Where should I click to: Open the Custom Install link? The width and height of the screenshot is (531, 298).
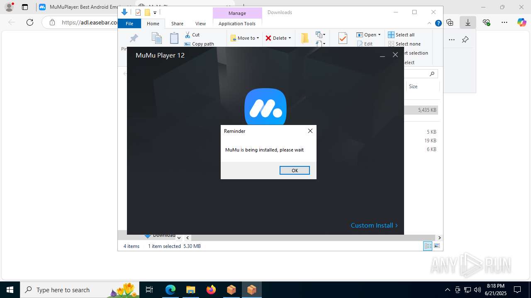pos(374,225)
